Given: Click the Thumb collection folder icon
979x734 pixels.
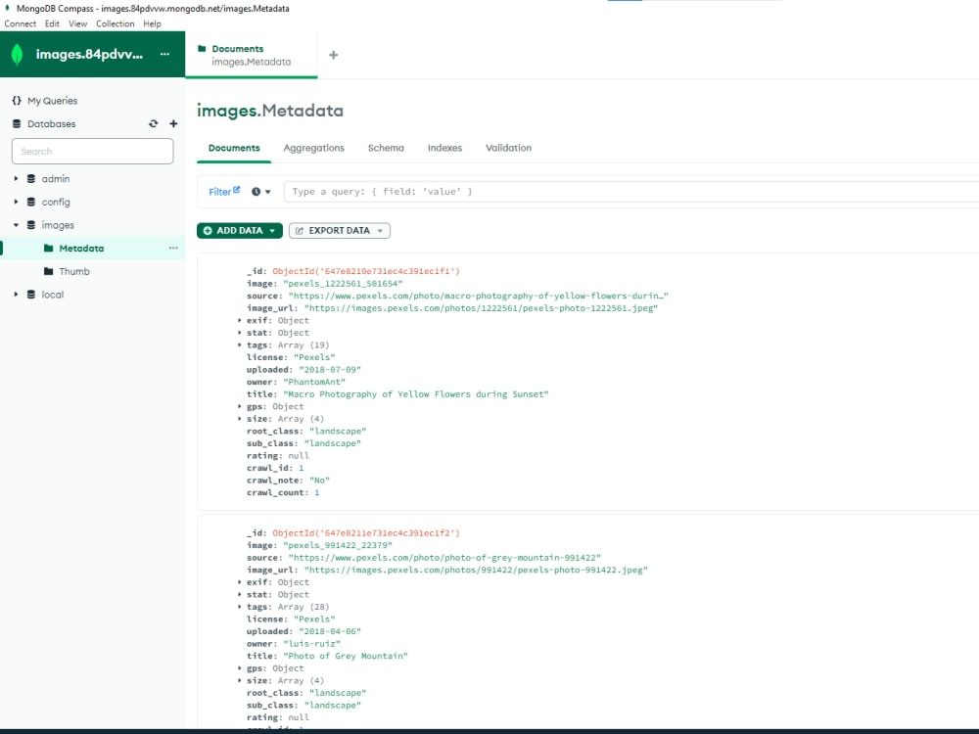Looking at the screenshot, I should [x=49, y=271].
